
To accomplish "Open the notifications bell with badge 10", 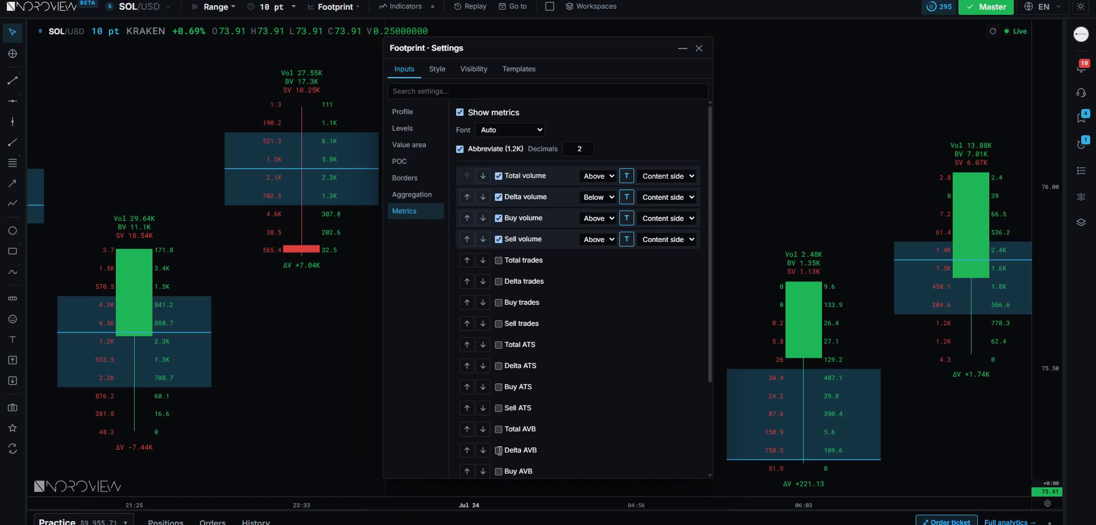I will click(1081, 66).
